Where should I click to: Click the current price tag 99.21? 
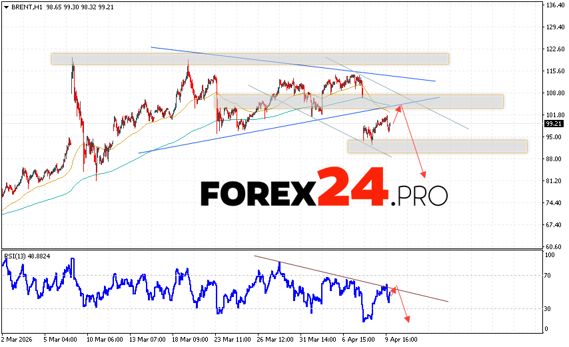coord(552,123)
